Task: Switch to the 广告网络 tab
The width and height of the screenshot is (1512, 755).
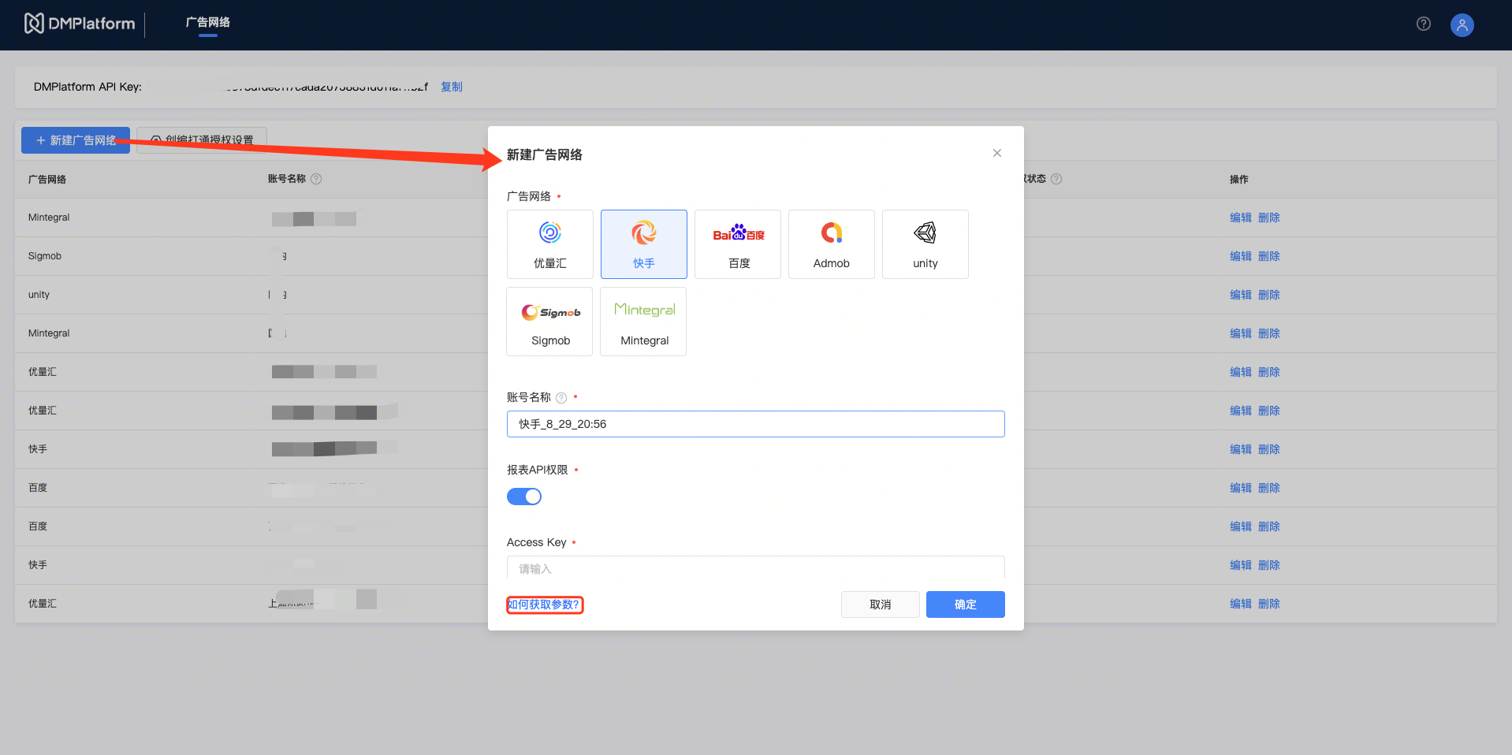Action: pos(208,23)
